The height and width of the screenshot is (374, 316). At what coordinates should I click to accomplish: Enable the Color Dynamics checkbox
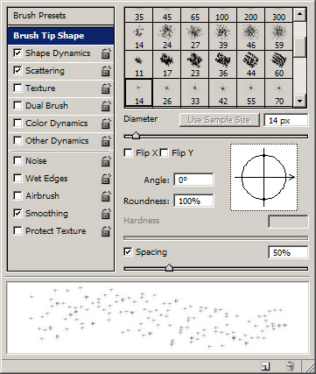pos(18,123)
